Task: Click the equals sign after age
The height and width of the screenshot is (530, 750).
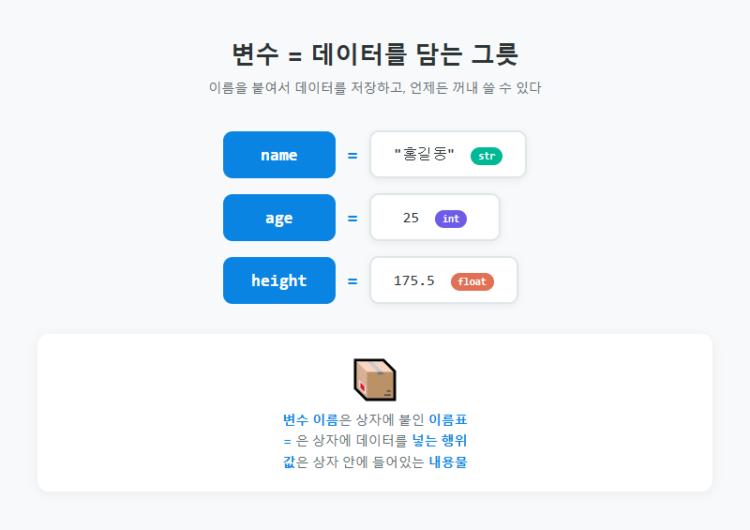Action: coord(352,219)
